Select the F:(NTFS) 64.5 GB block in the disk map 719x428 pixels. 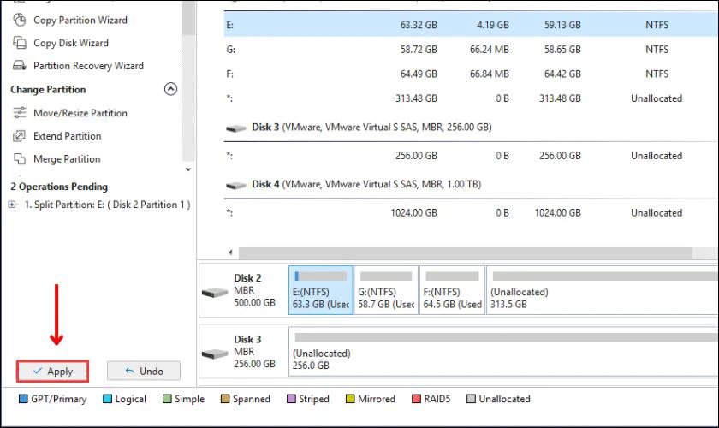coord(452,290)
